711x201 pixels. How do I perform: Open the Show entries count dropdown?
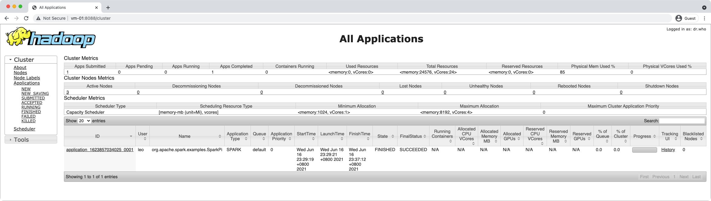[84, 121]
